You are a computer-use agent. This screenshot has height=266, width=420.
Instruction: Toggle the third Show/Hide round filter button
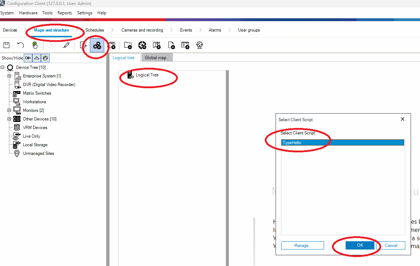point(45,58)
